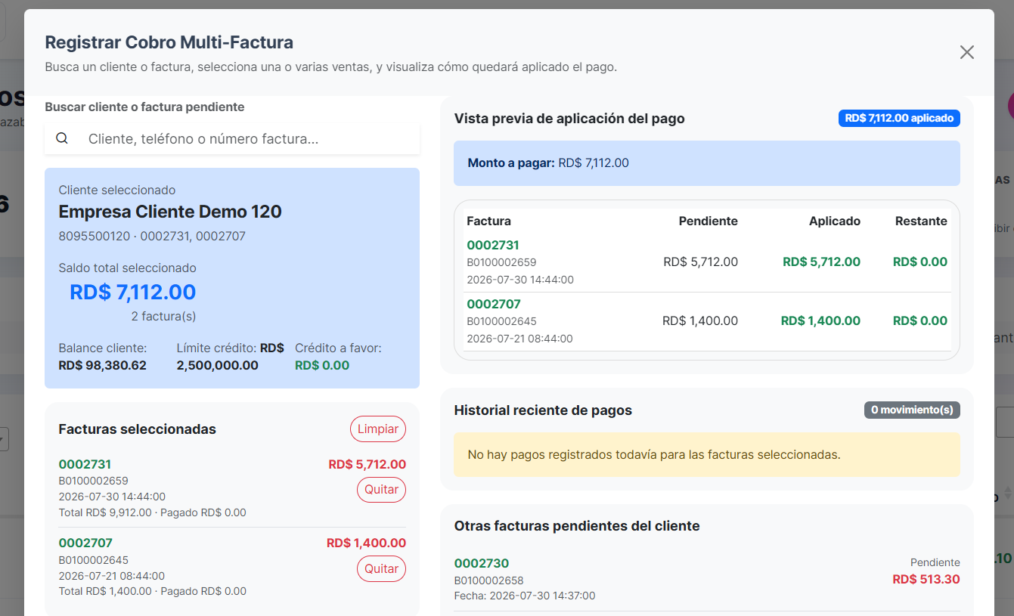The width and height of the screenshot is (1014, 616).
Task: Add pending invoice 0002730 to selection
Action: (x=482, y=563)
